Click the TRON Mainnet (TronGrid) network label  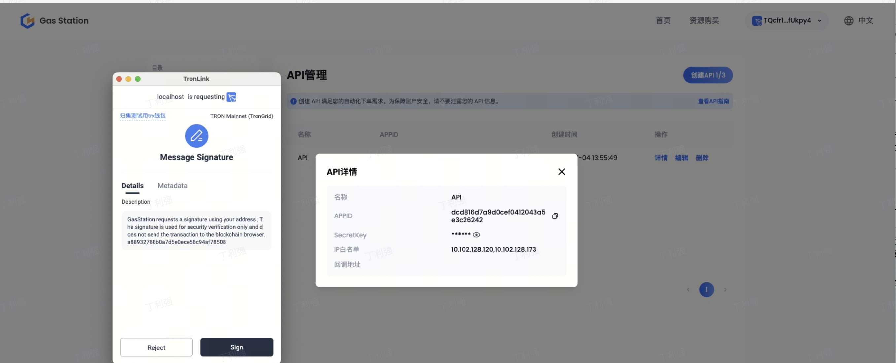click(x=241, y=116)
